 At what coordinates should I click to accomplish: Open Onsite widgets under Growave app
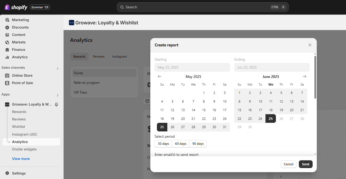coord(24,149)
